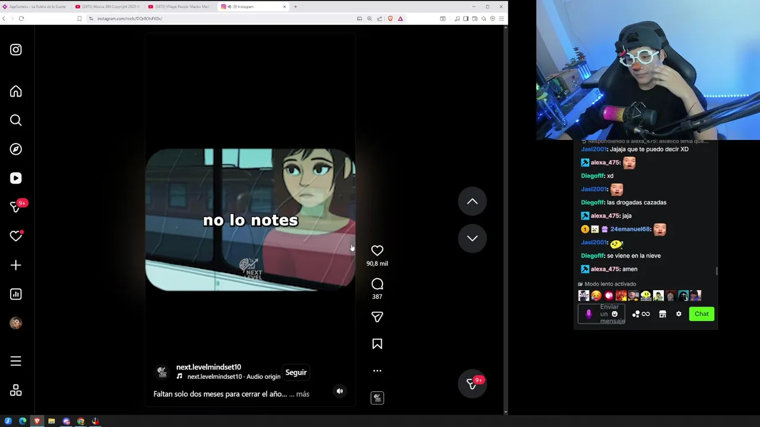
Task: Open the zoom magnifier in address bar
Action: (x=369, y=18)
